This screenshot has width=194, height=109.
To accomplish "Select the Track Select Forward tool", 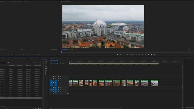I will (x=46, y=61).
